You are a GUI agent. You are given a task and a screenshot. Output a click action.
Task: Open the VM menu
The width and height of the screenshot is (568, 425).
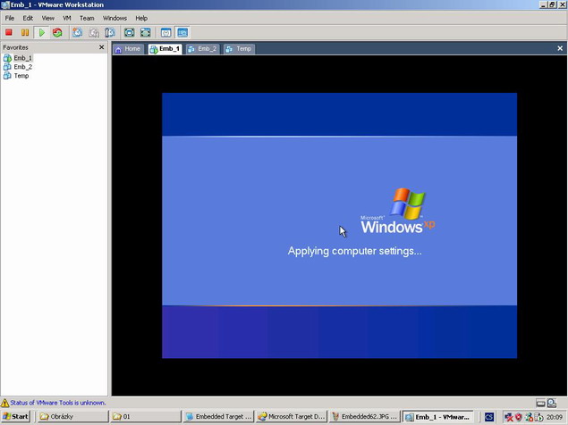click(x=67, y=18)
